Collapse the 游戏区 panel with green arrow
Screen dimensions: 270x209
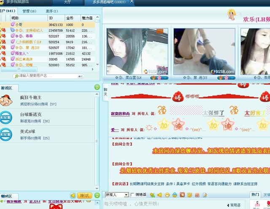point(97,87)
